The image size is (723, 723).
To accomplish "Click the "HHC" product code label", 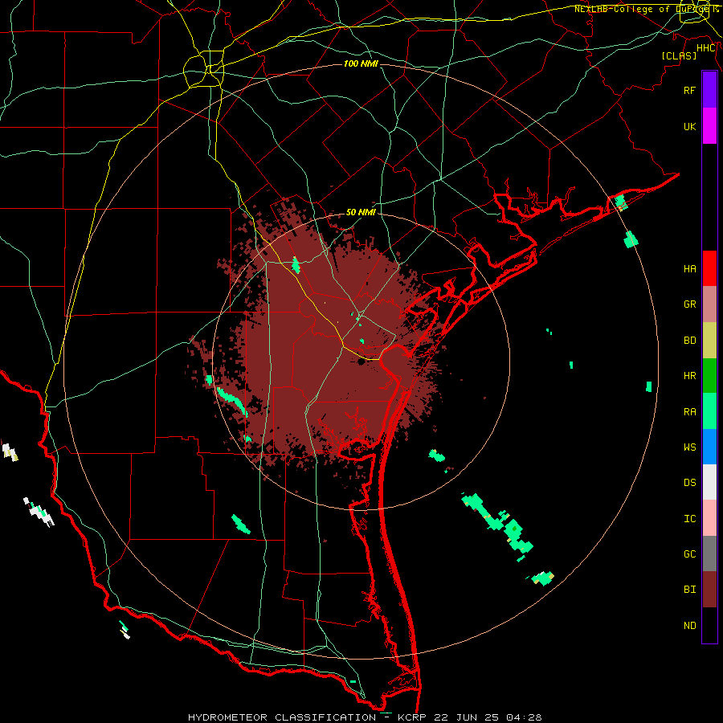I will point(706,48).
